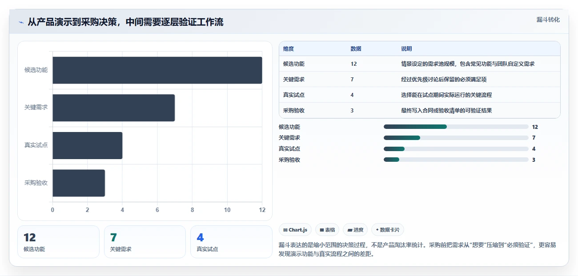Click the lightning icon beside the slide title
The width and height of the screenshot is (578, 276).
[x=21, y=22]
